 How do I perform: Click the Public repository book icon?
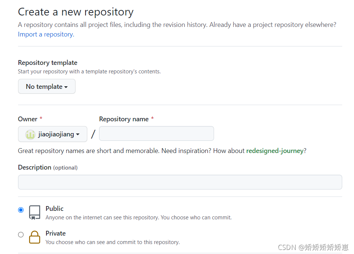point(35,212)
